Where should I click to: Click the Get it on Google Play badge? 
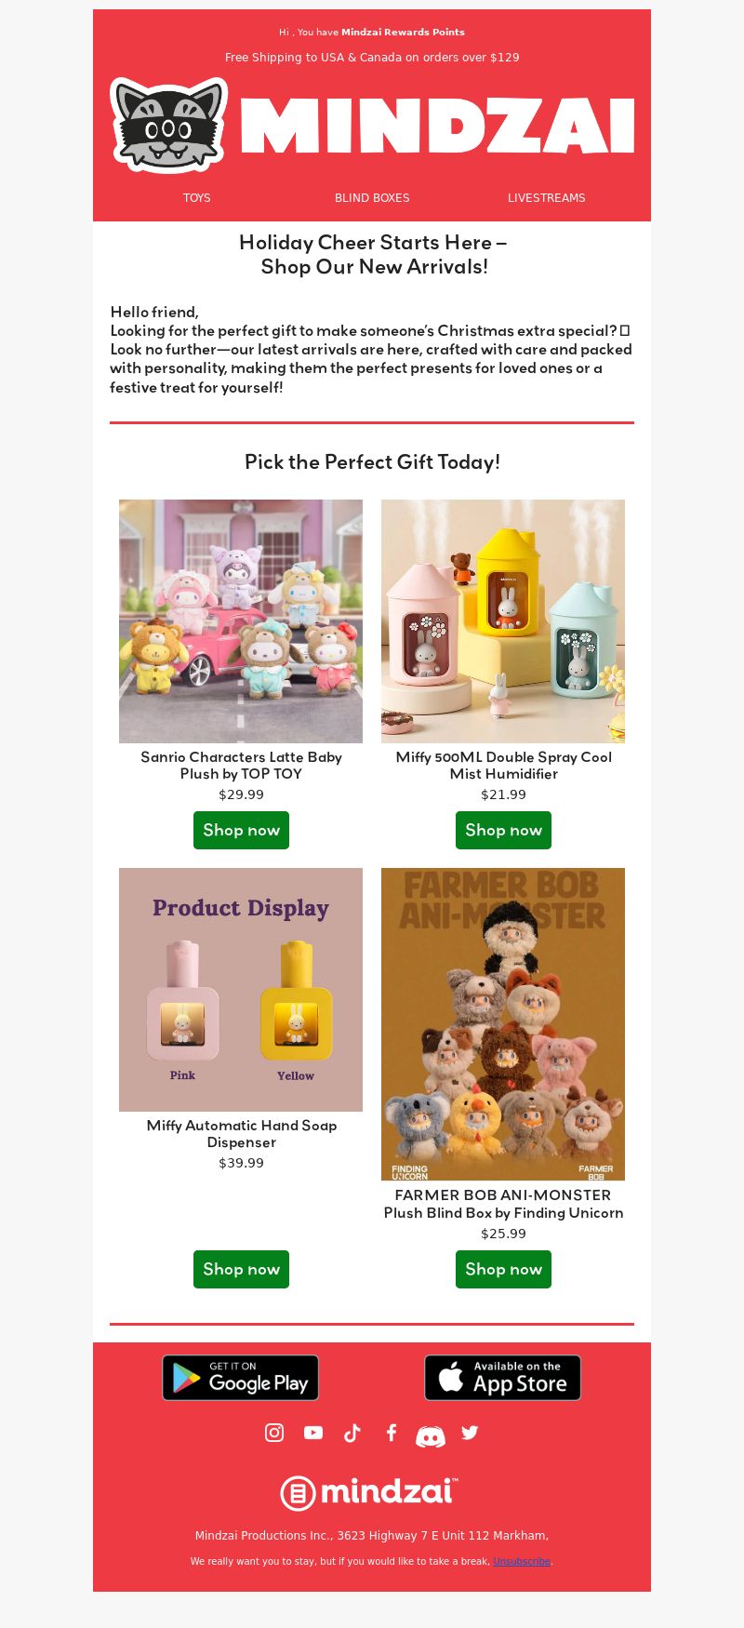coord(241,1378)
